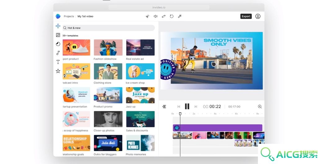Viewport: 320px width, 164px height.
Task: Select the purple sticker track bar
Action: coord(218,128)
